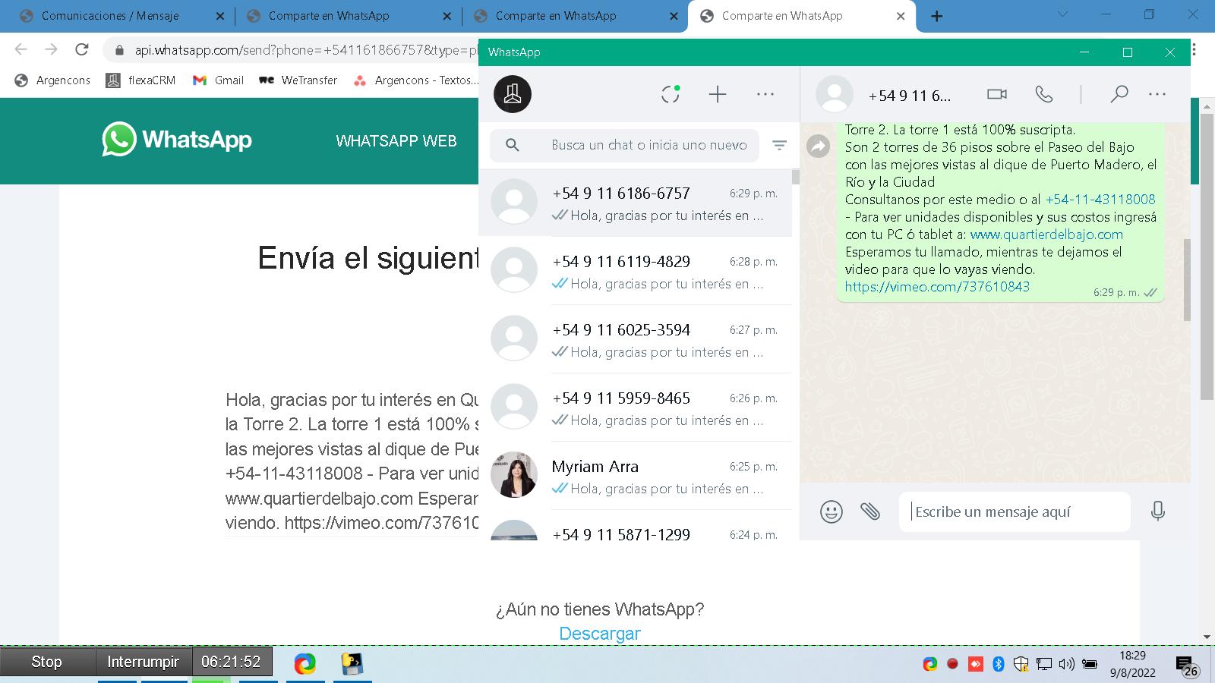This screenshot has height=683, width=1215.
Task: Click the Interrumpir button
Action: pyautogui.click(x=143, y=662)
